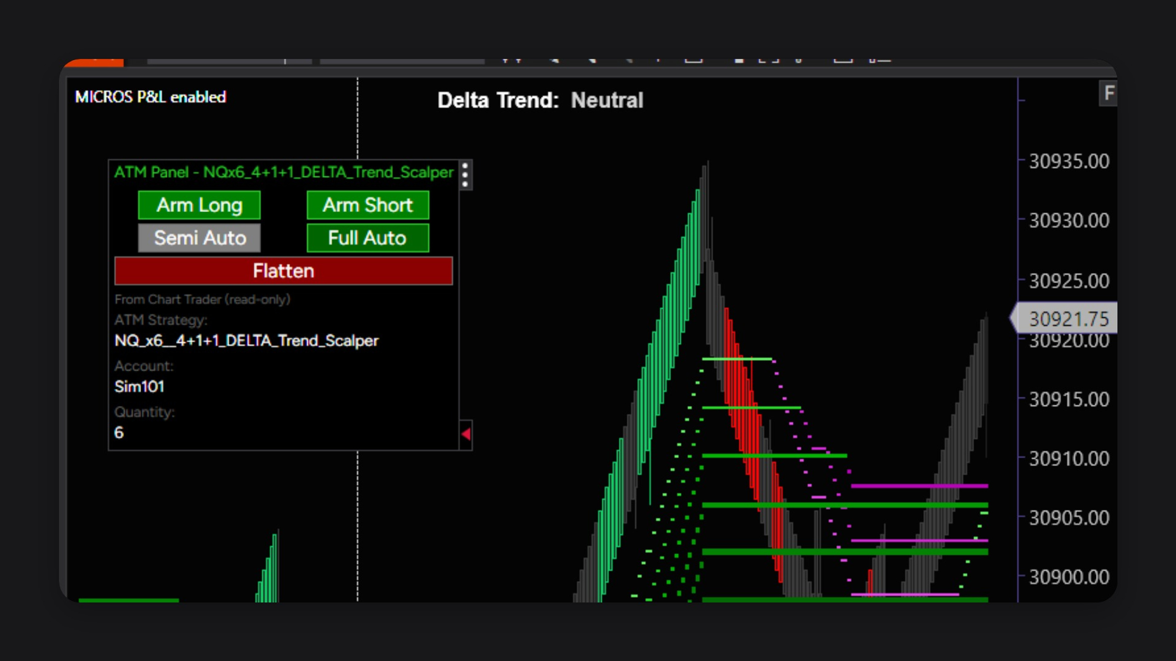1176x661 pixels.
Task: Click the 30905.00 price axis label
Action: [1069, 518]
